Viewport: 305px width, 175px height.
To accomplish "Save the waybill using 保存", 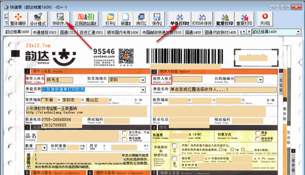I will pos(157,19).
